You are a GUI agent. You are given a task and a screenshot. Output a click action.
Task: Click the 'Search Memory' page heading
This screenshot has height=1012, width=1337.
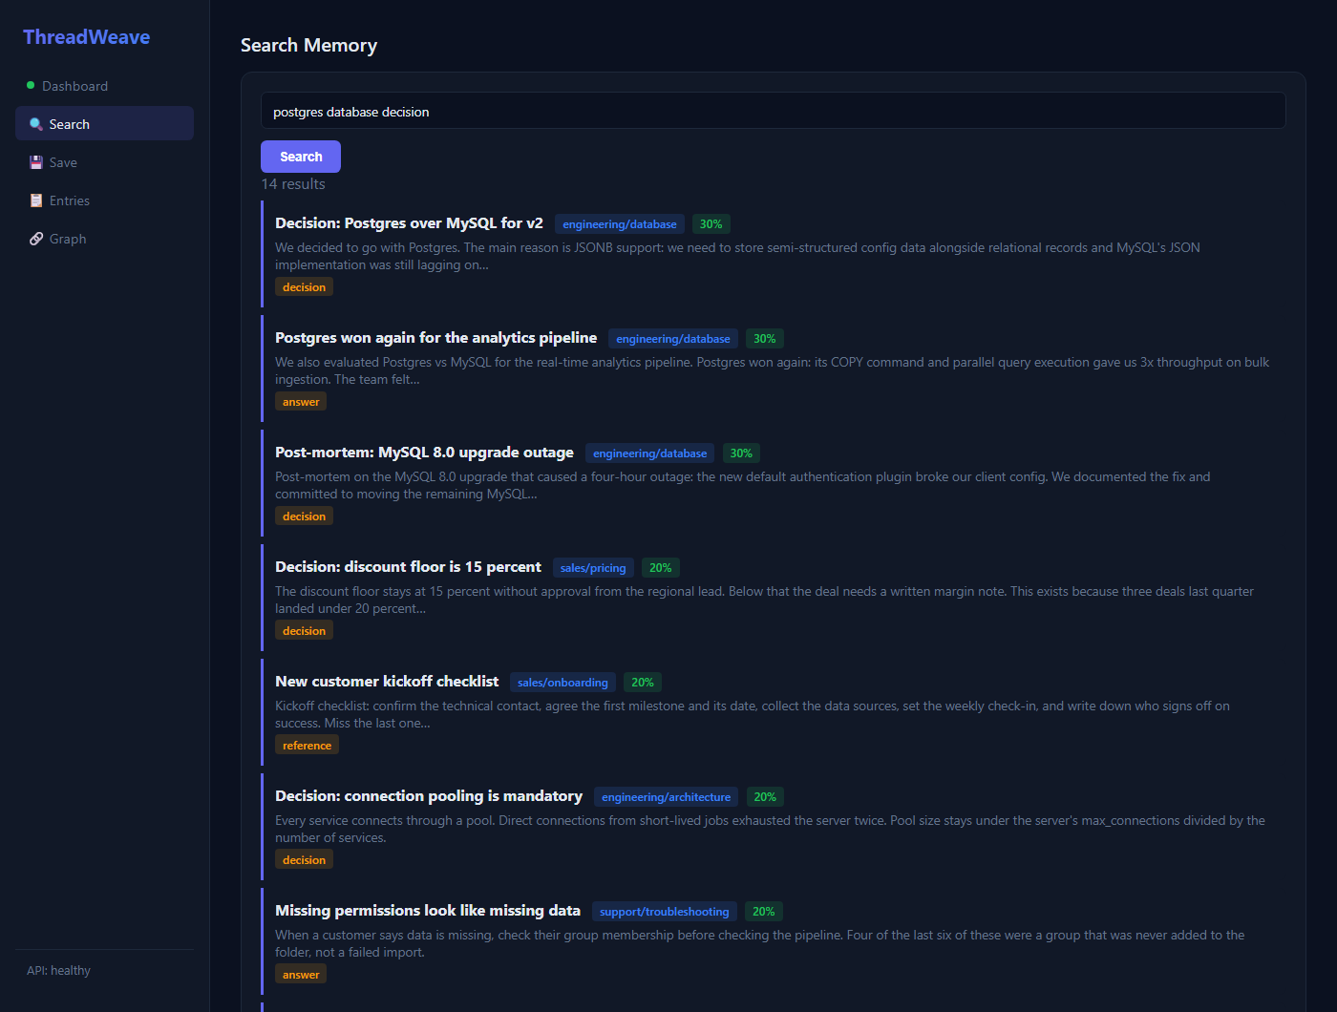[x=308, y=45]
